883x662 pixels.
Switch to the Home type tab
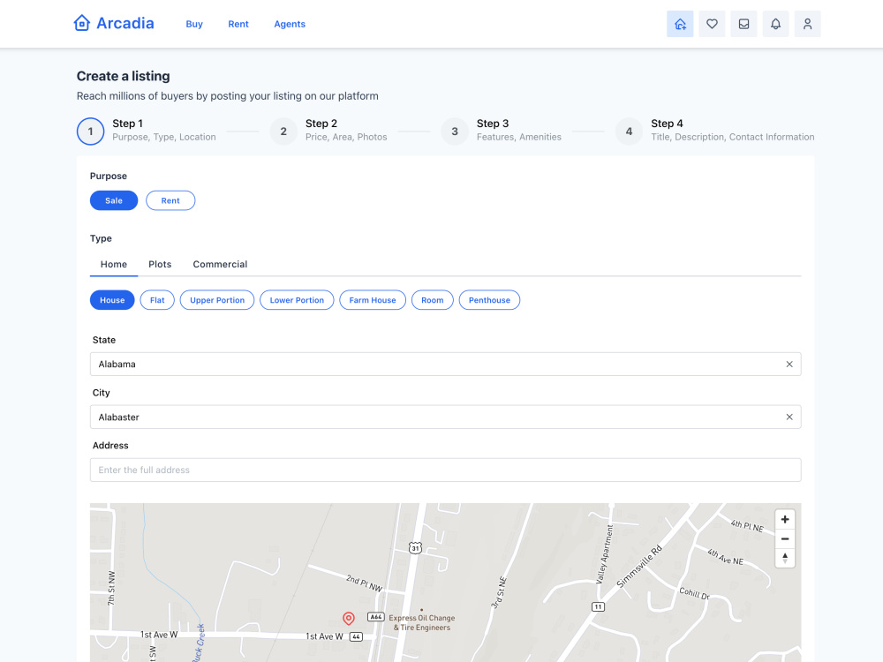coord(114,264)
